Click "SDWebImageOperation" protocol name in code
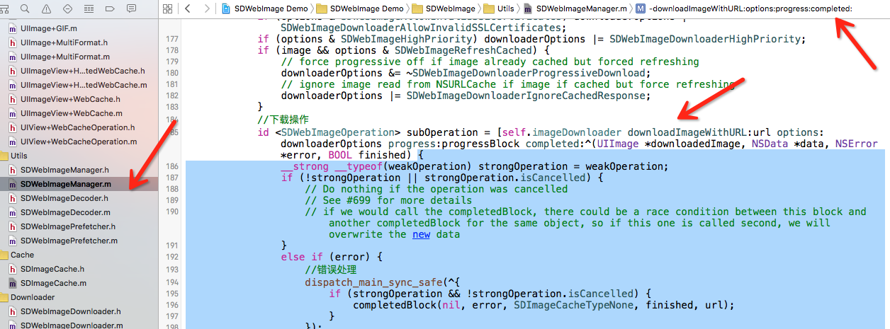 click(x=337, y=132)
